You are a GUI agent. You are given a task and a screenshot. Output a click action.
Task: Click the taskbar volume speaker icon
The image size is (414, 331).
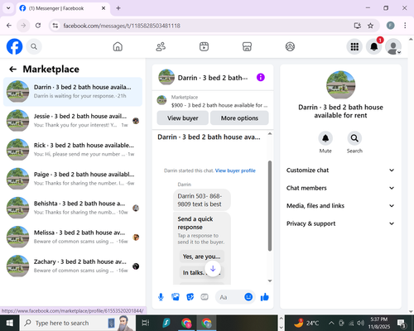click(x=360, y=323)
